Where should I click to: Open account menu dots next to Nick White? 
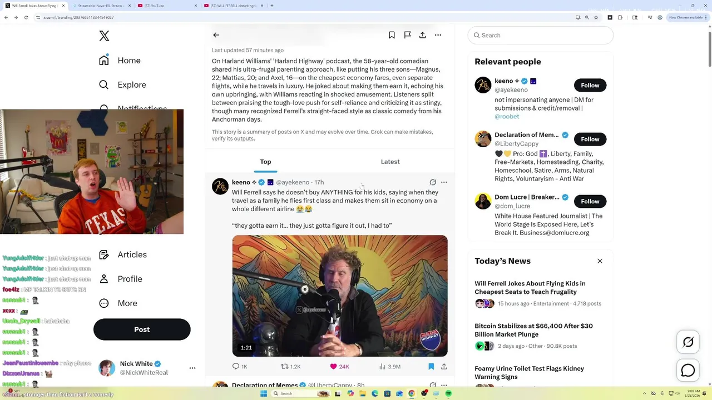[192, 368]
